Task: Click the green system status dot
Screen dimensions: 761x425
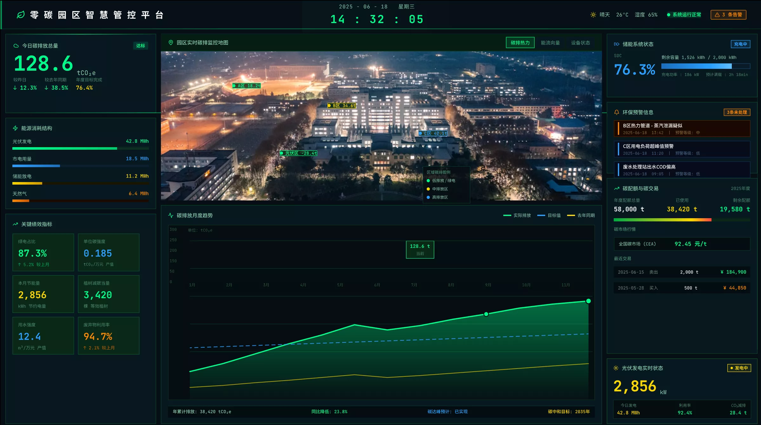Action: (669, 15)
